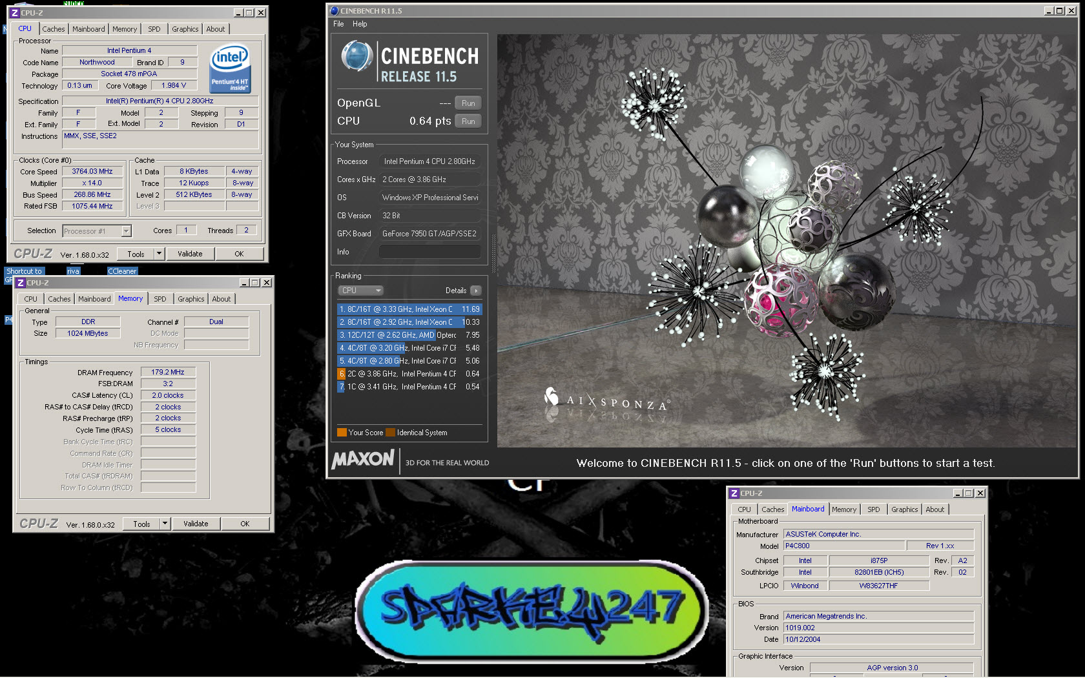This screenshot has height=678, width=1085.
Task: Open the Ranking Details arrow button
Action: (x=476, y=291)
